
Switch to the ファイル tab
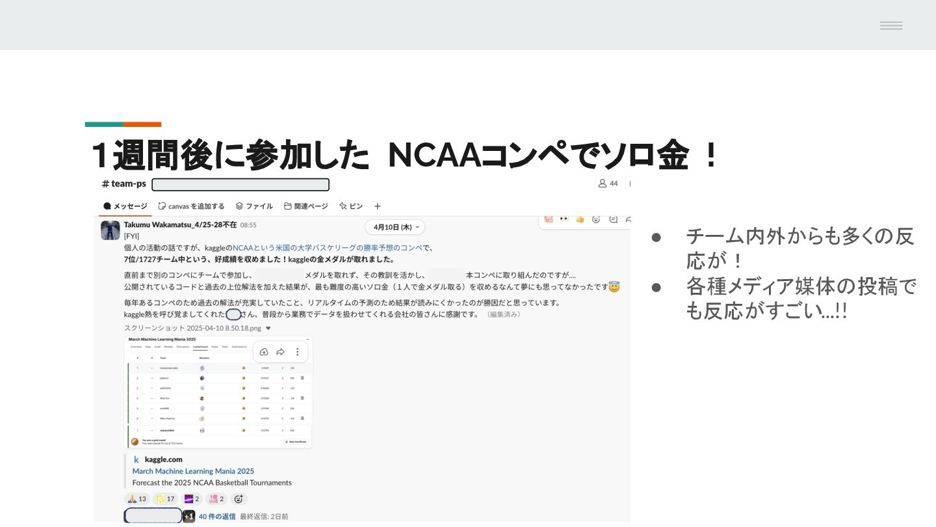pos(254,206)
